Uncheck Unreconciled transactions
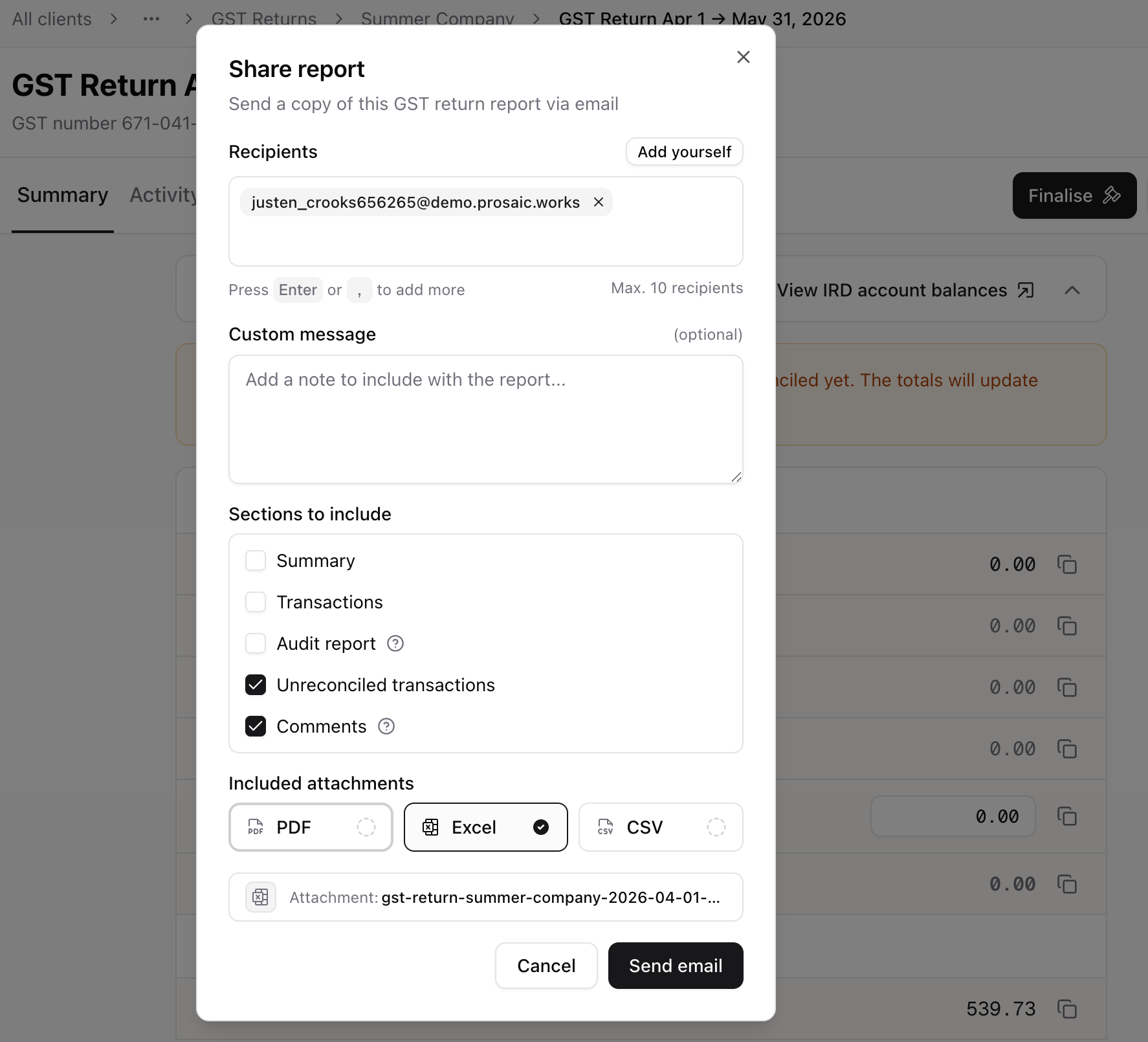 point(256,685)
